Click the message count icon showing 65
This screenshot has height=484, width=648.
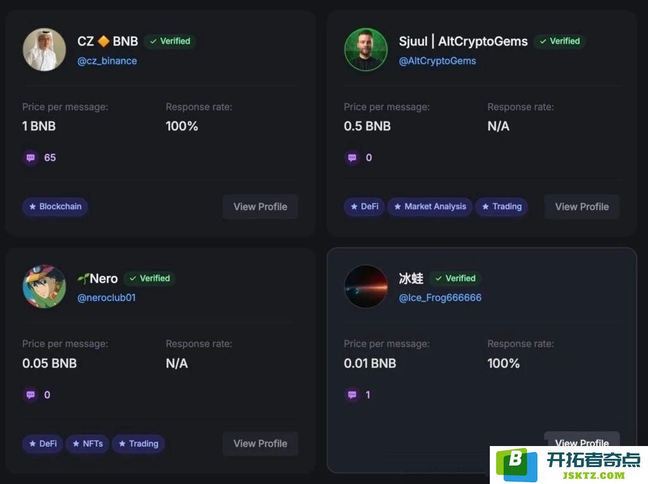(30, 158)
